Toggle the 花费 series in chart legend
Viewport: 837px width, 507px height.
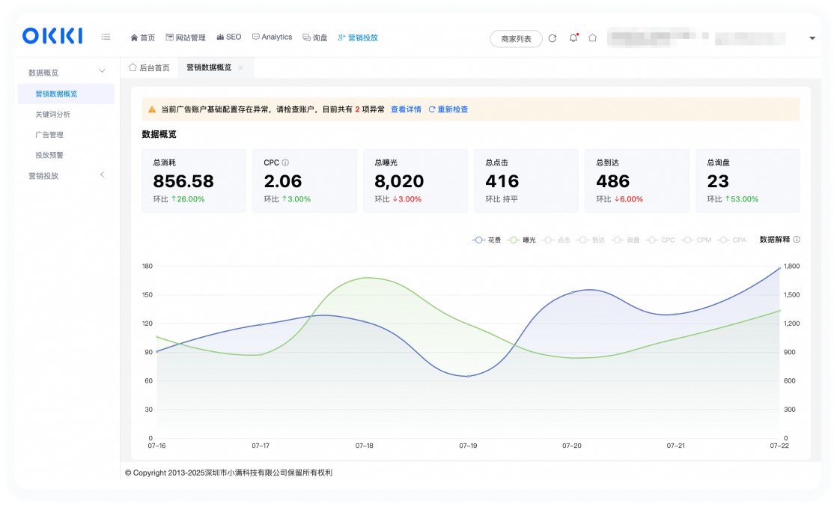click(487, 240)
